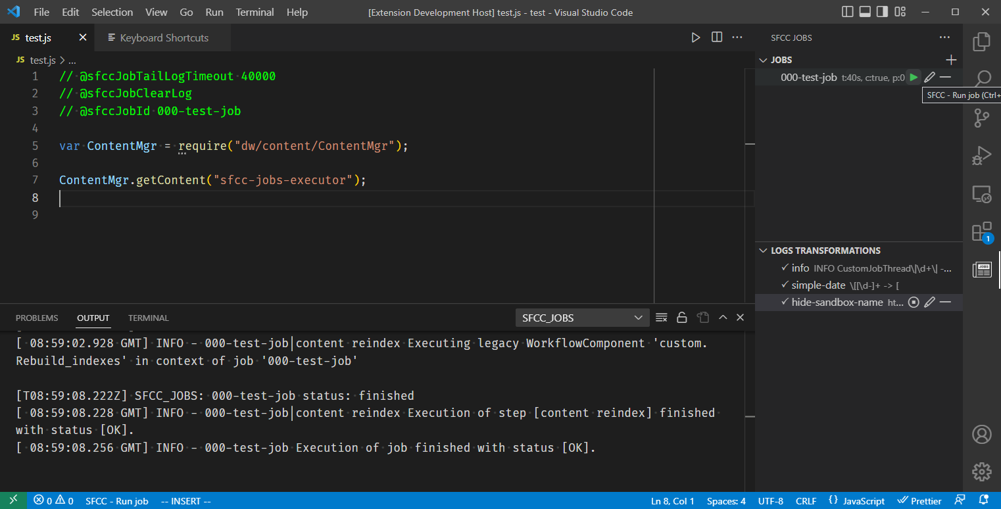
Task: Toggle the info log transformation checkmark
Action: point(785,268)
